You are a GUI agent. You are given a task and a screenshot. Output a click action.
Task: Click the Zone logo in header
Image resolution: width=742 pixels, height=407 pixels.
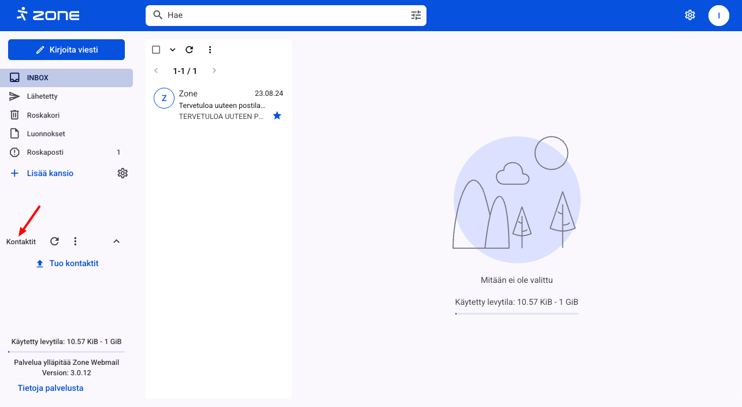[x=48, y=15]
